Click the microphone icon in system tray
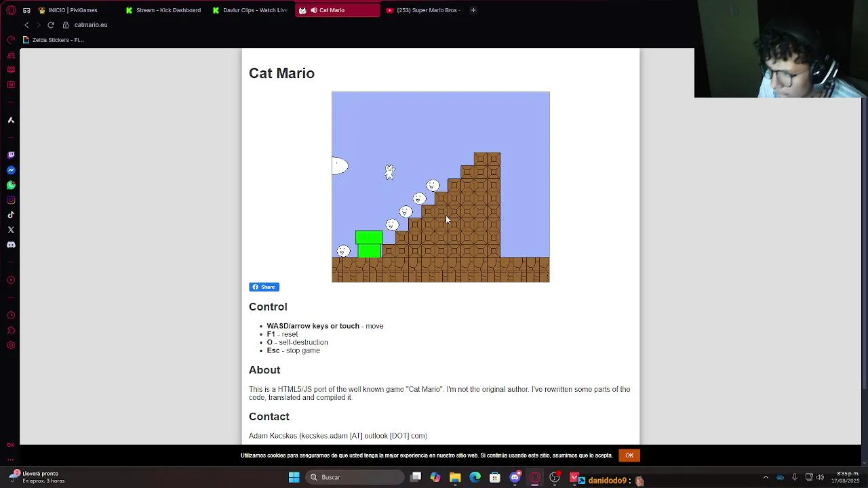868x488 pixels. [x=794, y=477]
